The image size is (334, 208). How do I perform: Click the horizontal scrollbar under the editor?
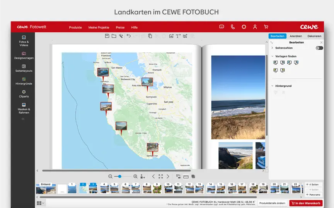(116, 170)
